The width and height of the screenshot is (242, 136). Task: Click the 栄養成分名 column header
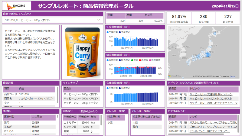[70, 117]
